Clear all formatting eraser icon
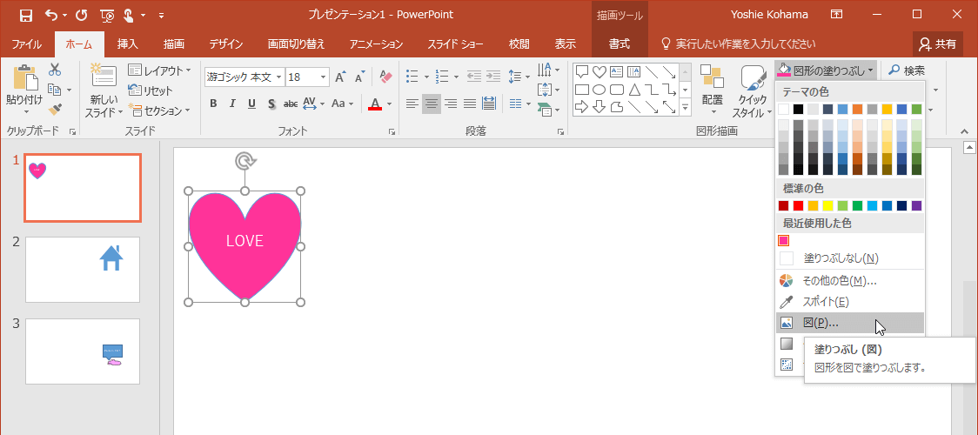 (386, 77)
